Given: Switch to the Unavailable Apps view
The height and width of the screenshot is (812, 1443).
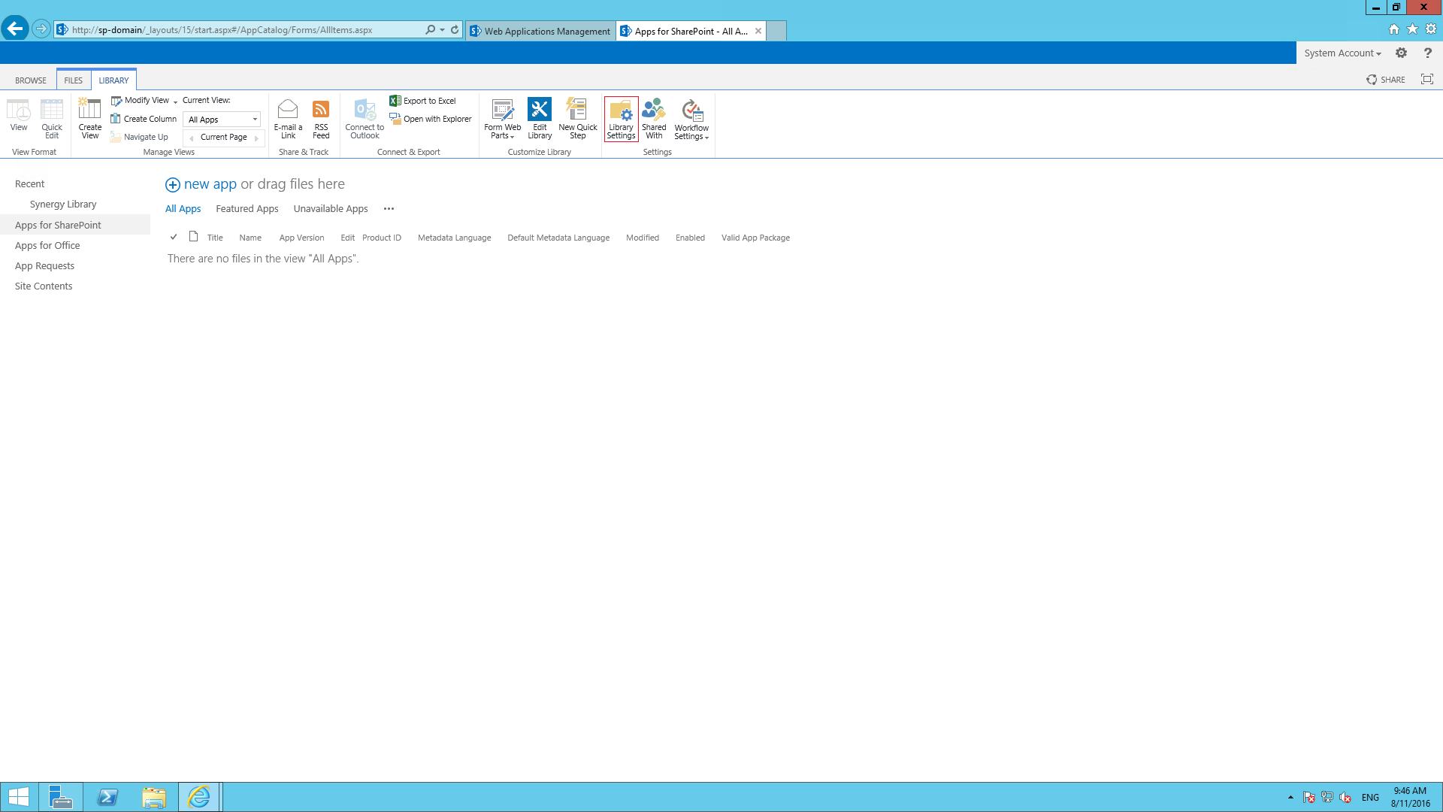Looking at the screenshot, I should click(x=331, y=209).
